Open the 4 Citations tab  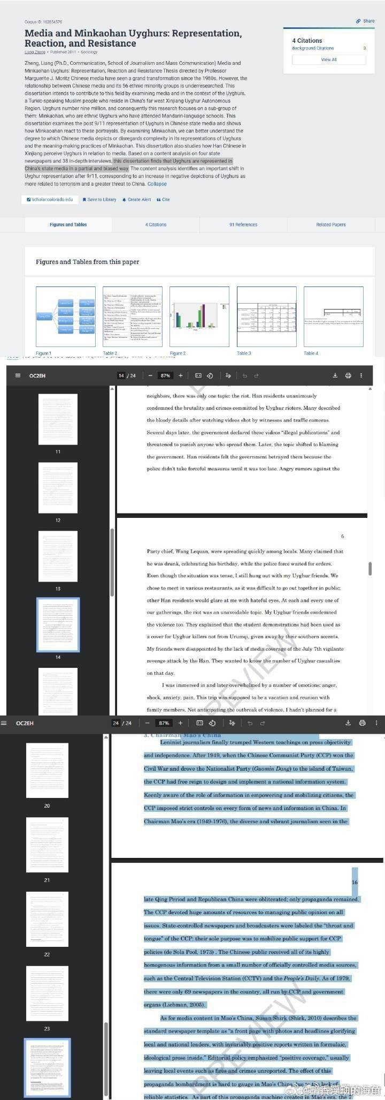(x=156, y=224)
